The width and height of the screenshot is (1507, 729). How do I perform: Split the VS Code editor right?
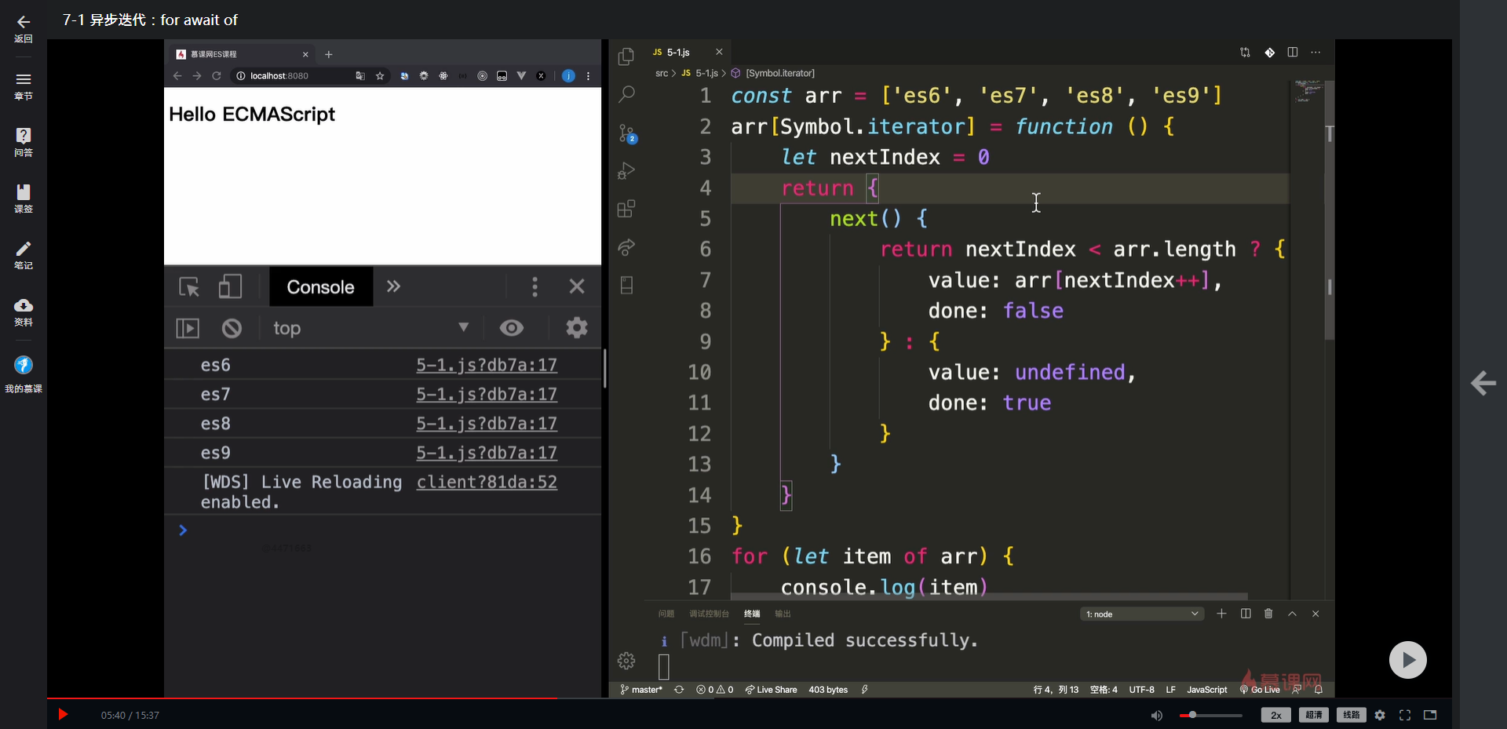[1293, 53]
